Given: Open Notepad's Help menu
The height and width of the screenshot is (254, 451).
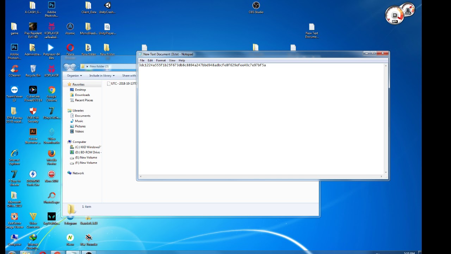Looking at the screenshot, I should 182,60.
